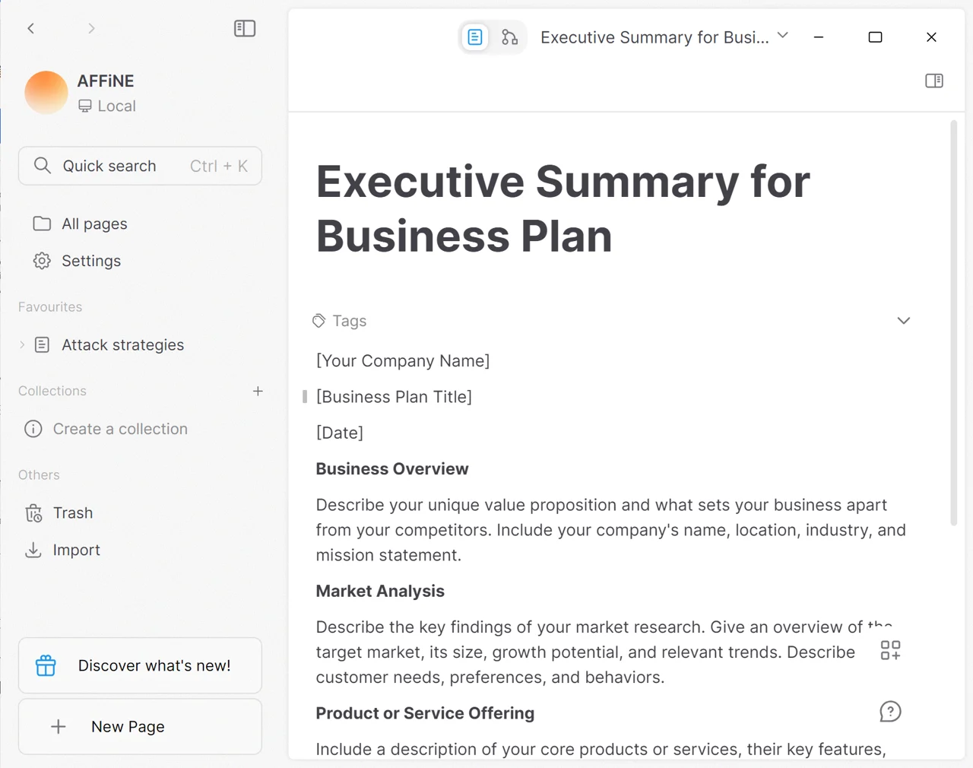Image resolution: width=973 pixels, height=768 pixels.
Task: Click the Executive Summary page title
Action: 563,208
